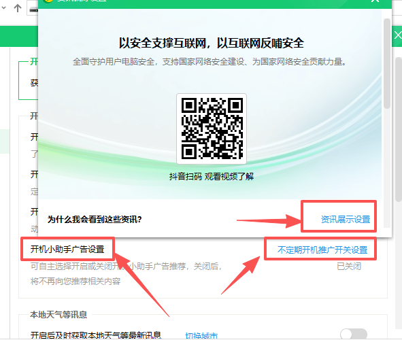Click headline 以安全支撑互联网，以互联网反哺安全

(212, 43)
